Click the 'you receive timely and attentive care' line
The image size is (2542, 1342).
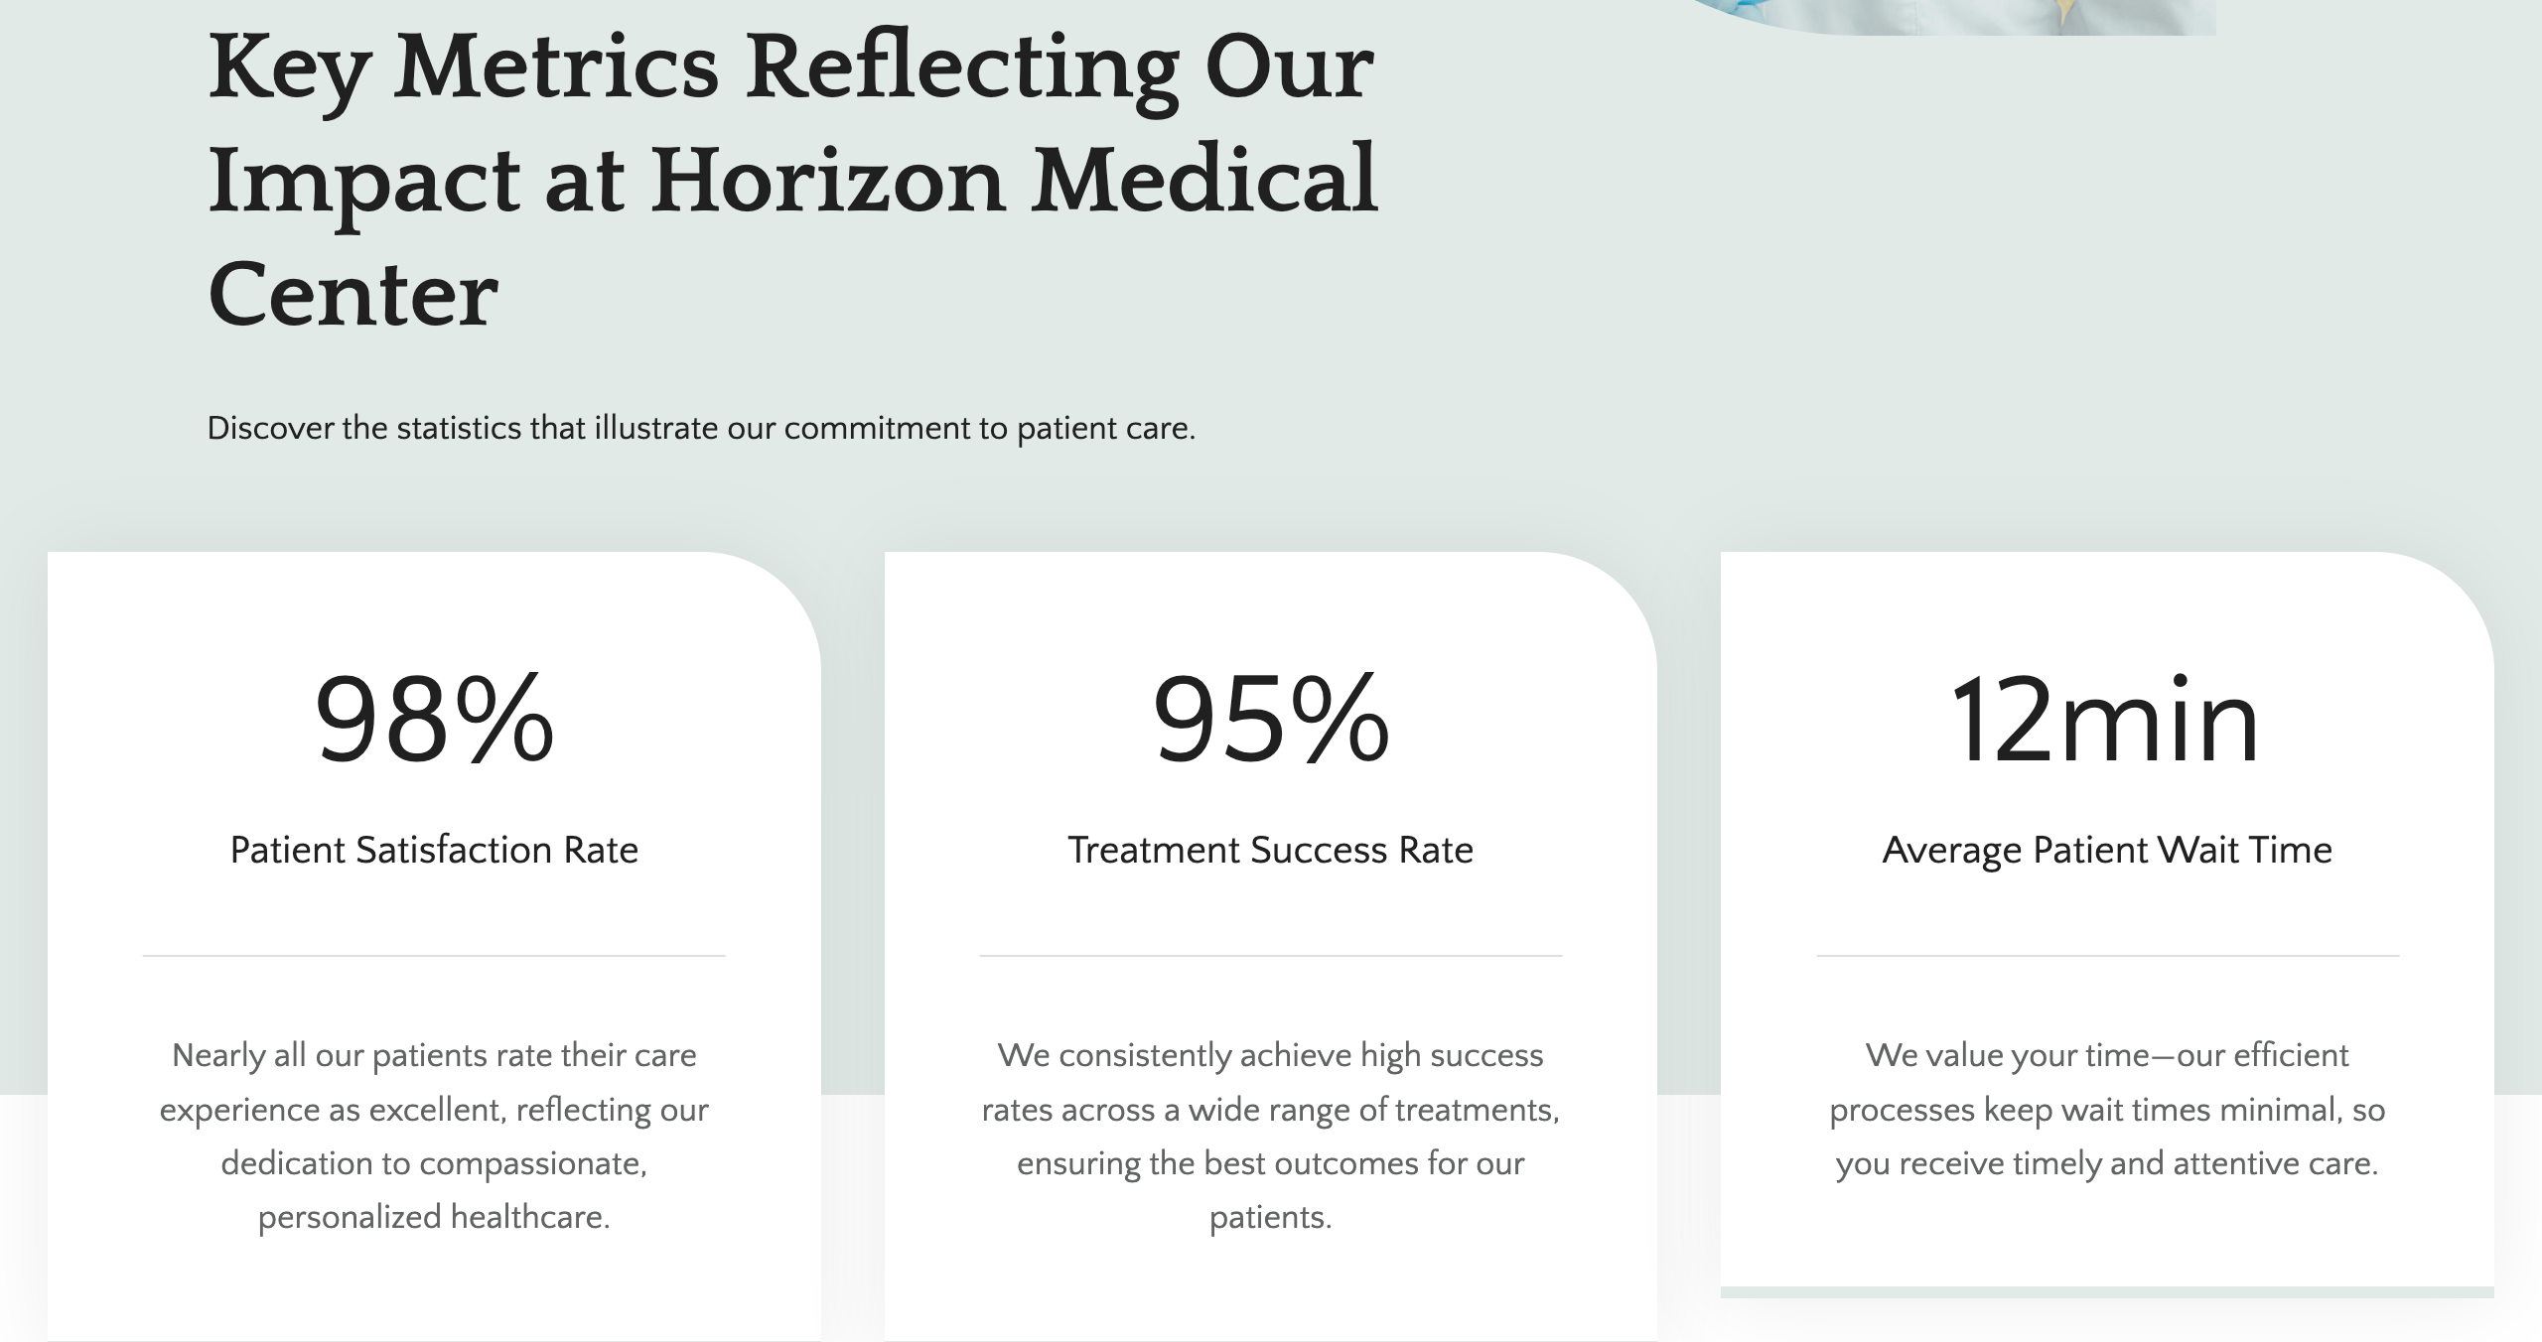[x=2107, y=1163]
